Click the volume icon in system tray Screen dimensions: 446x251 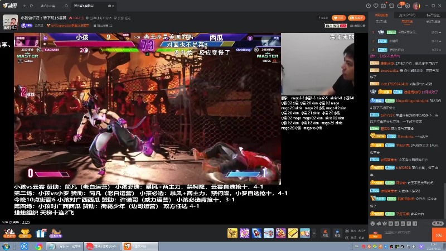pyautogui.click(x=414, y=247)
